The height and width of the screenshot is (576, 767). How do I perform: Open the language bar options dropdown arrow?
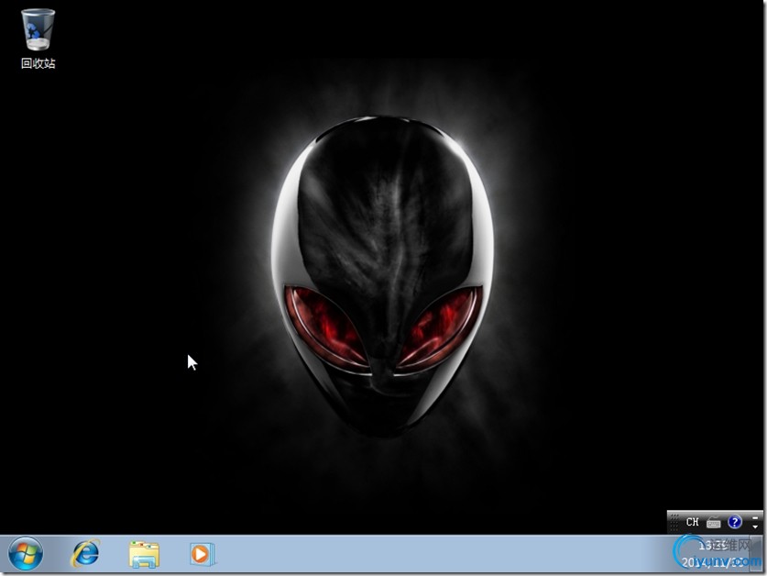pos(755,526)
